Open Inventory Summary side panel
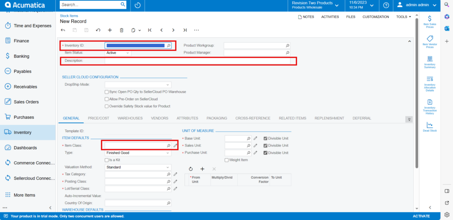Viewport: 453px width, 220px height. [x=430, y=62]
